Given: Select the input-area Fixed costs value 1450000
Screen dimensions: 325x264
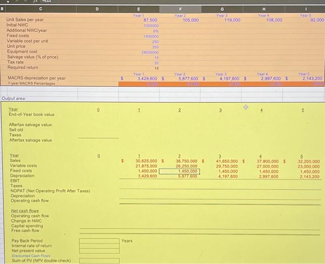Looking at the screenshot, I should pos(151,37).
